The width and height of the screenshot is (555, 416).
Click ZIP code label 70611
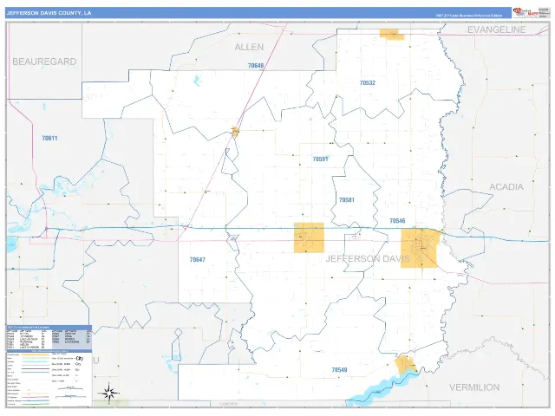tap(49, 138)
